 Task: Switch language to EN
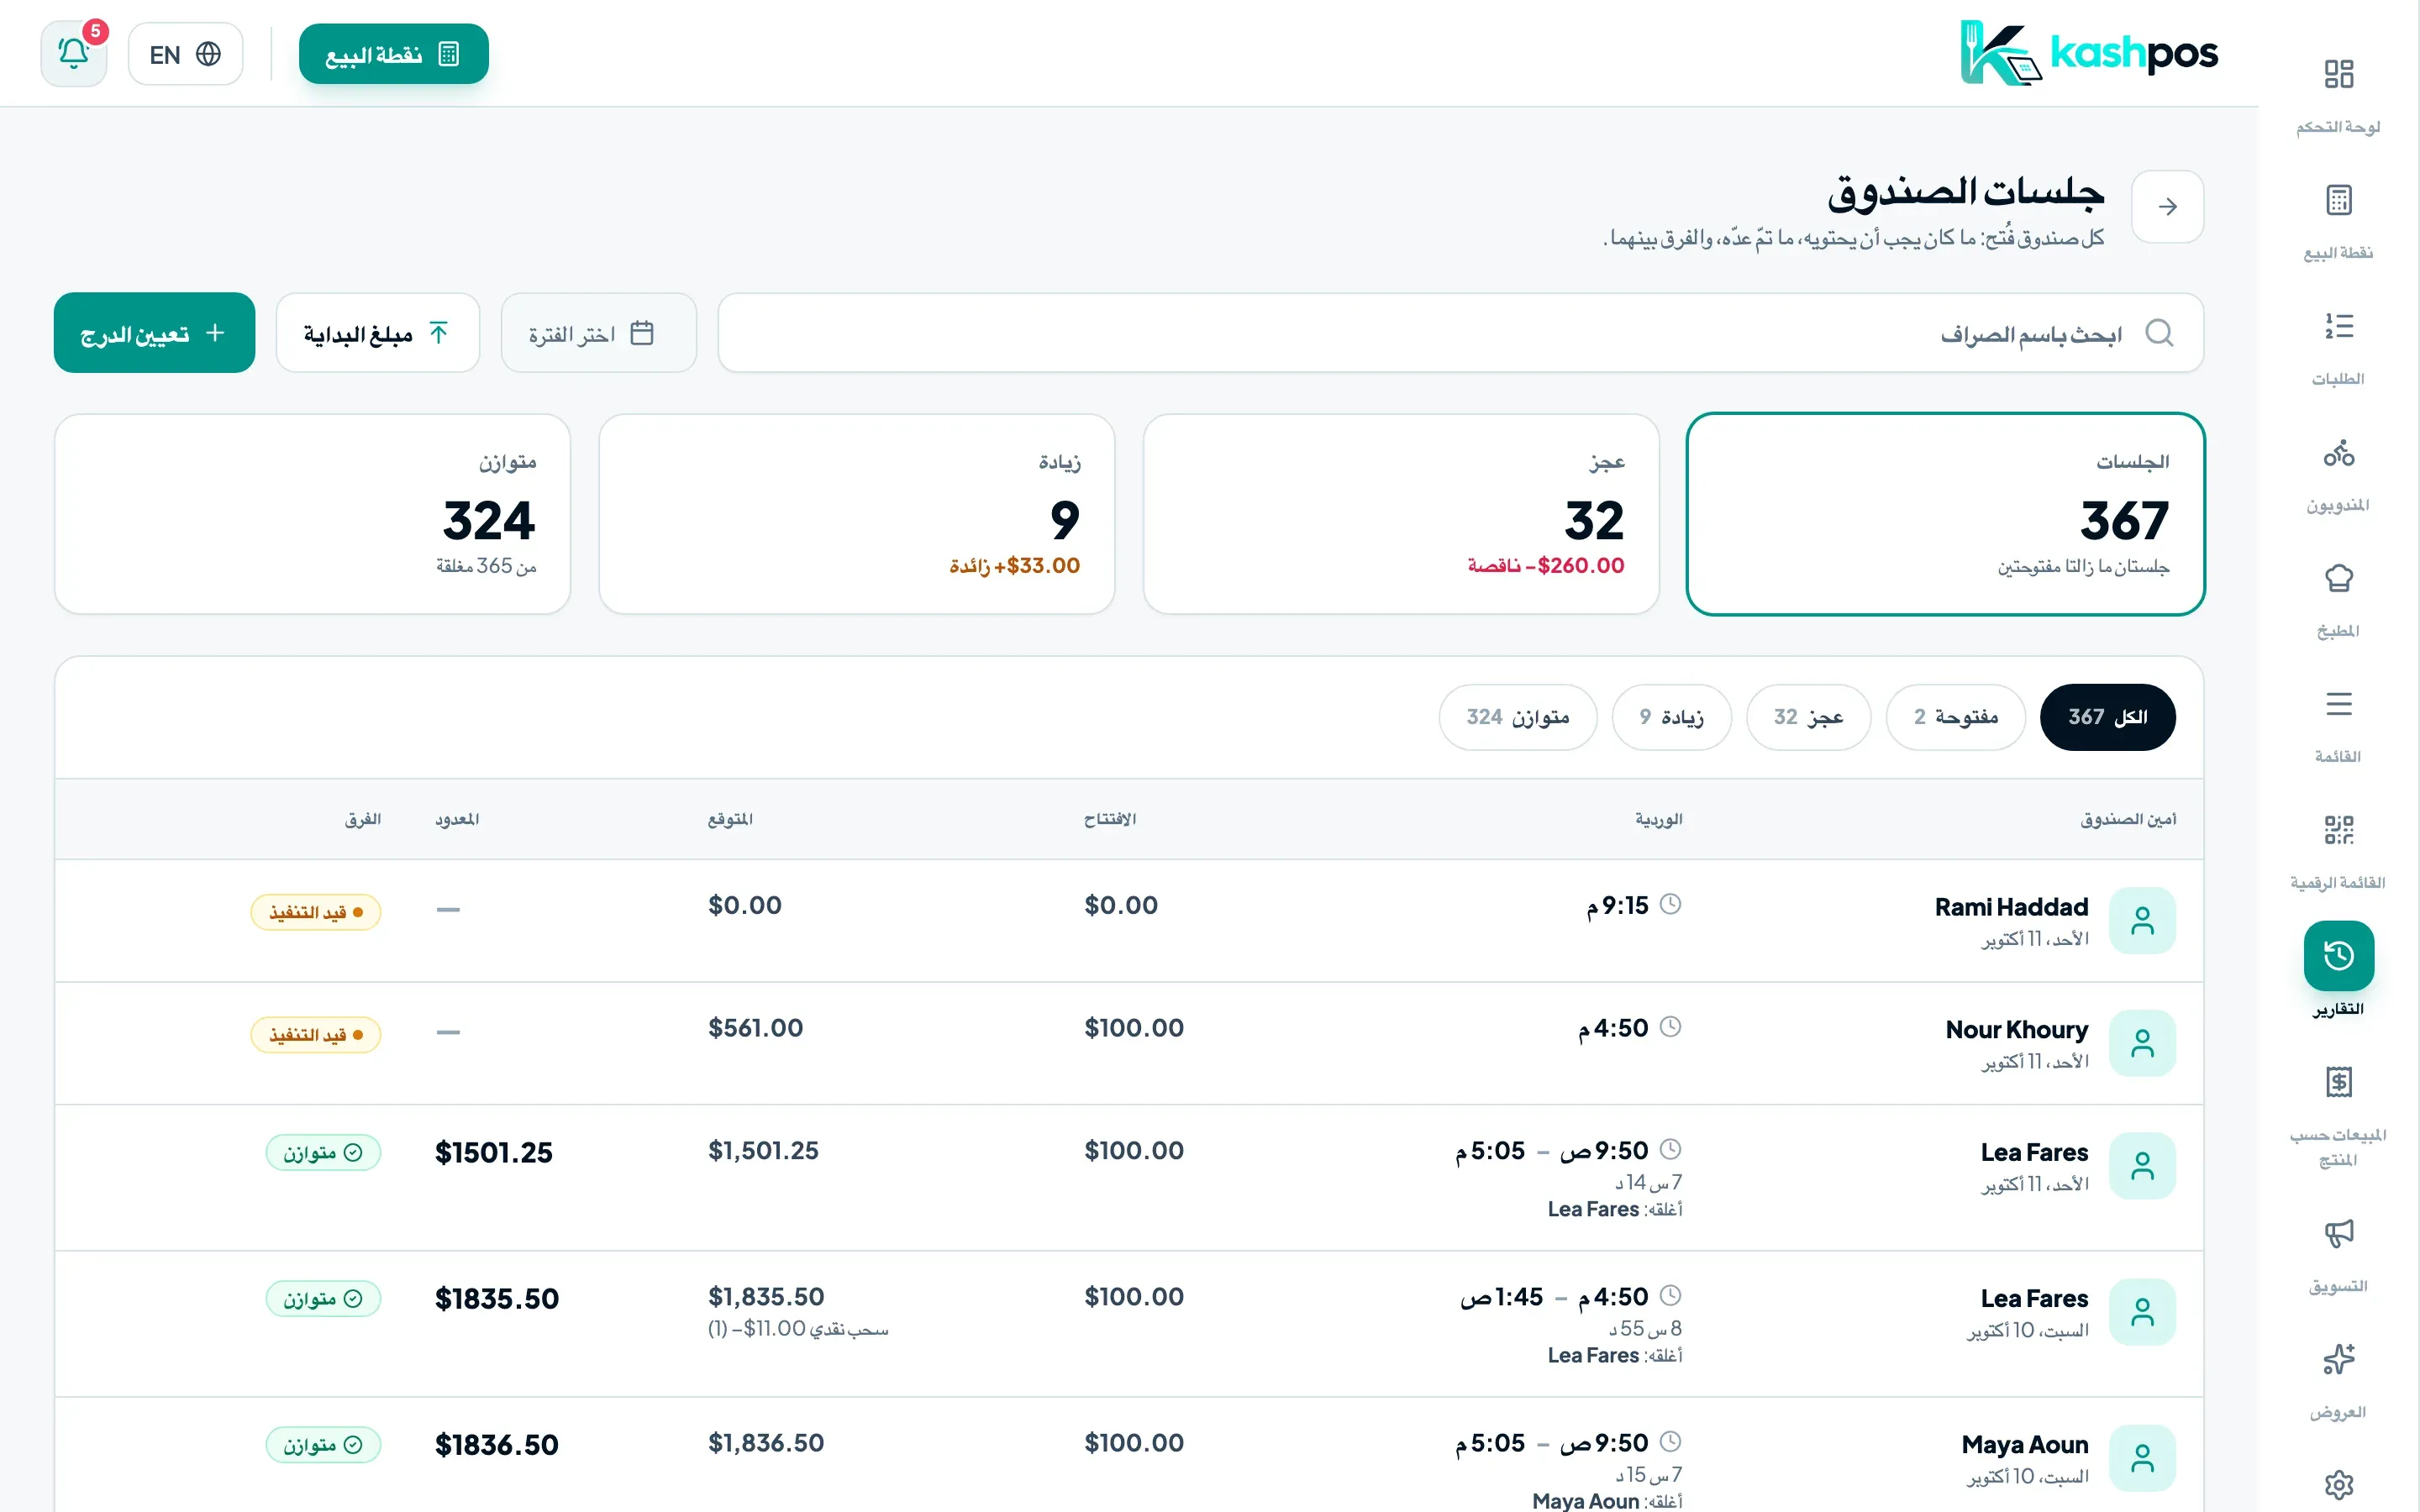[x=185, y=54]
